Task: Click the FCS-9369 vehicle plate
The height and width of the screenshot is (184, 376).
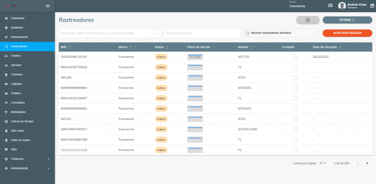Action: tap(195, 57)
